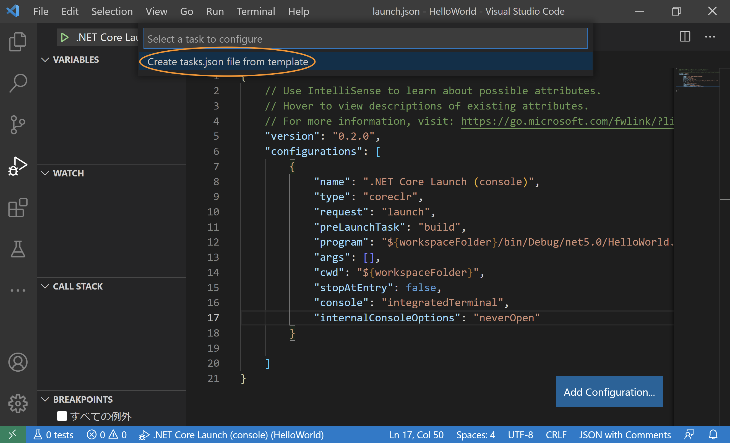This screenshot has width=730, height=443.
Task: Open the Testing flask icon
Action: pos(18,249)
